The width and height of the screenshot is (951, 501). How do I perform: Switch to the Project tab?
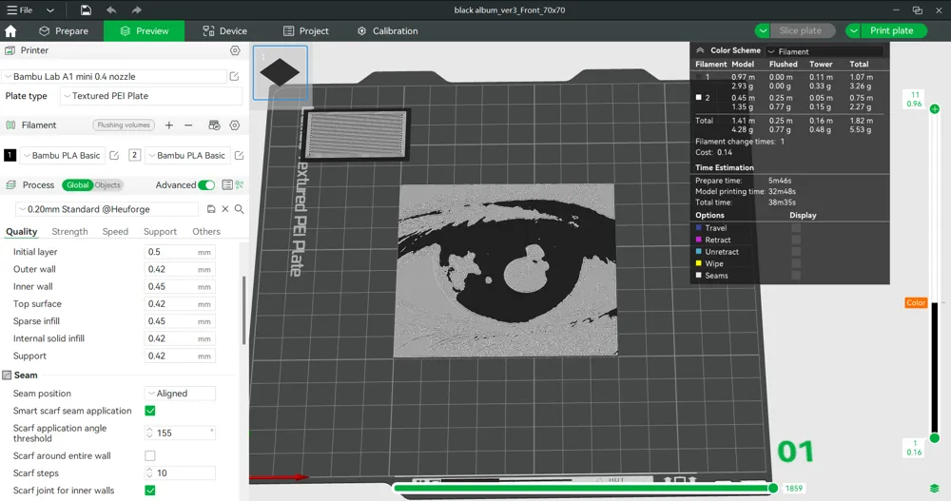[305, 31]
